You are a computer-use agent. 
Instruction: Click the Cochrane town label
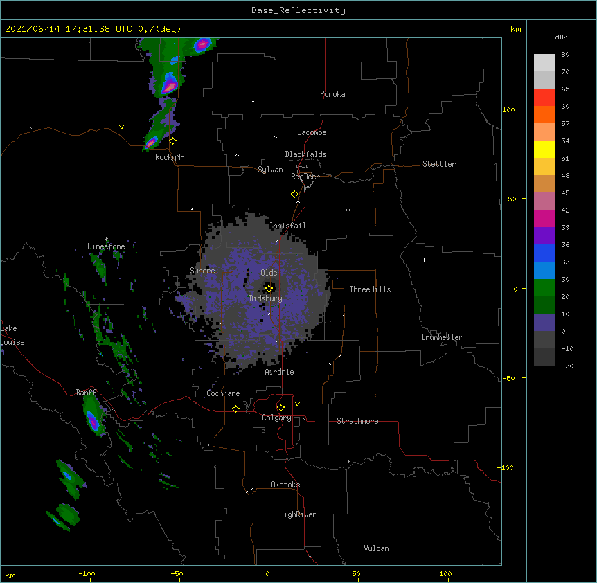223,393
